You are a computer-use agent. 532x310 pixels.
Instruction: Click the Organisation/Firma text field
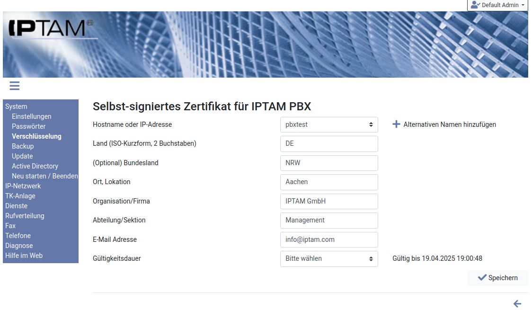(x=329, y=201)
